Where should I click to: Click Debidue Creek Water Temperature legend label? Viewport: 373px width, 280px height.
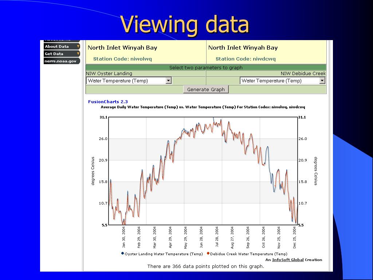pos(249,254)
